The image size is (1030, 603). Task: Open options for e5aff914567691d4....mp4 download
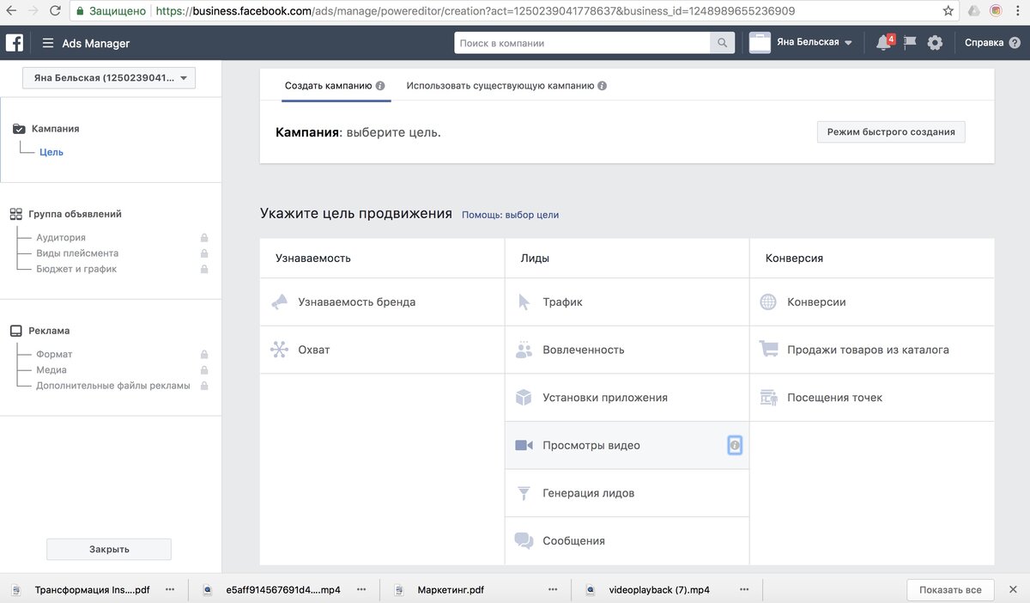click(x=362, y=590)
